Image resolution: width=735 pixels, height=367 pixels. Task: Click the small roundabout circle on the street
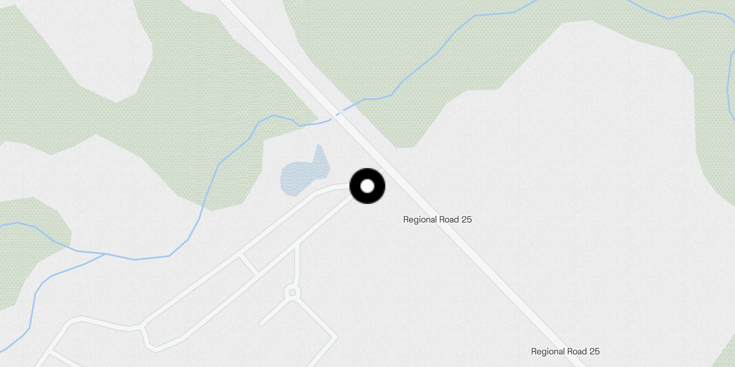pos(292,292)
